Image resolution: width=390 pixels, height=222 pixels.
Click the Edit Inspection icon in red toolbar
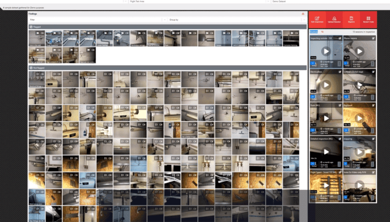point(317,19)
